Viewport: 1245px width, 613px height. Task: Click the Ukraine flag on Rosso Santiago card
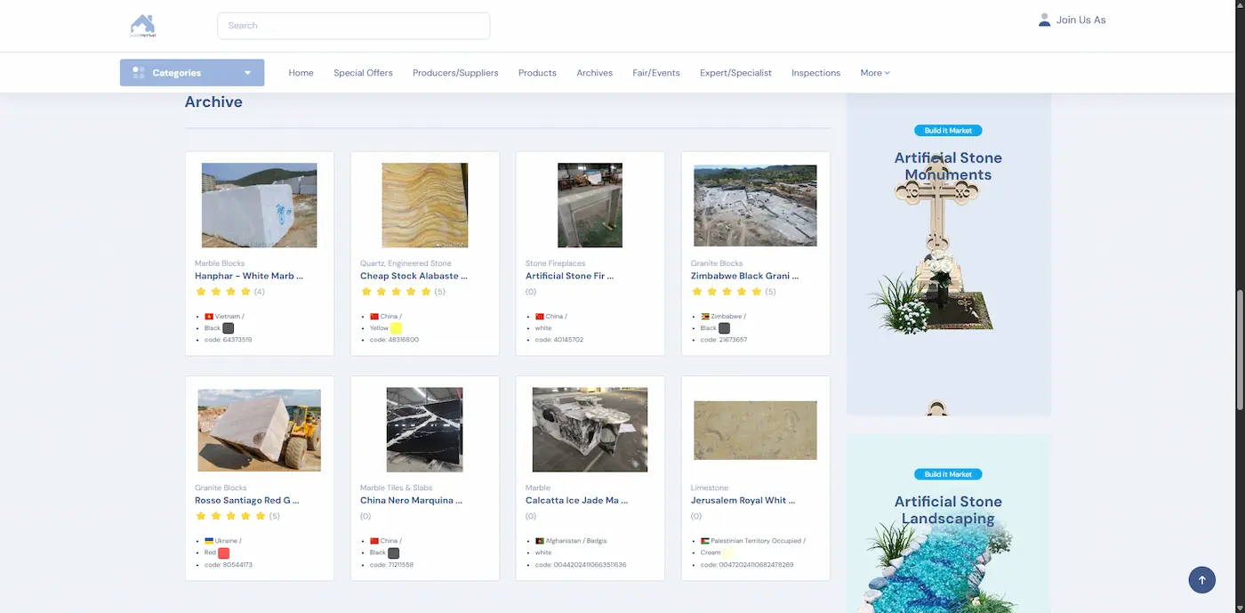(209, 541)
